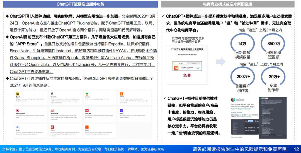Click Adam Raudonis's profile avatar
The image size is (301, 153).
[x=233, y=100]
